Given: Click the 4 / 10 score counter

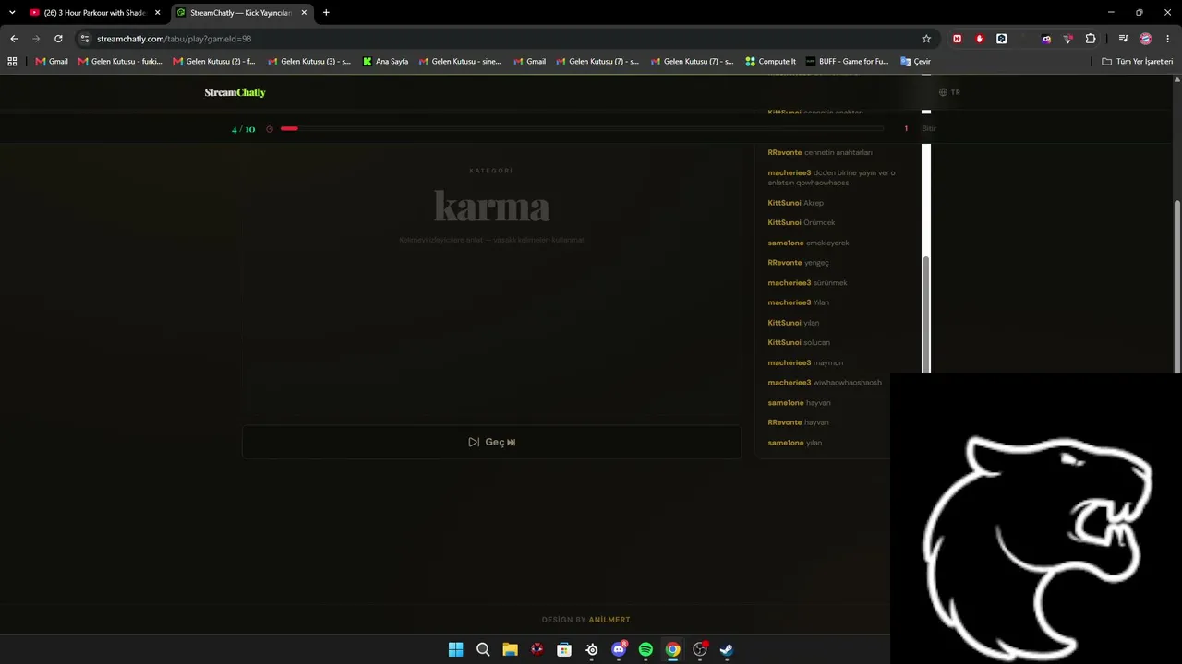Looking at the screenshot, I should pos(243,129).
